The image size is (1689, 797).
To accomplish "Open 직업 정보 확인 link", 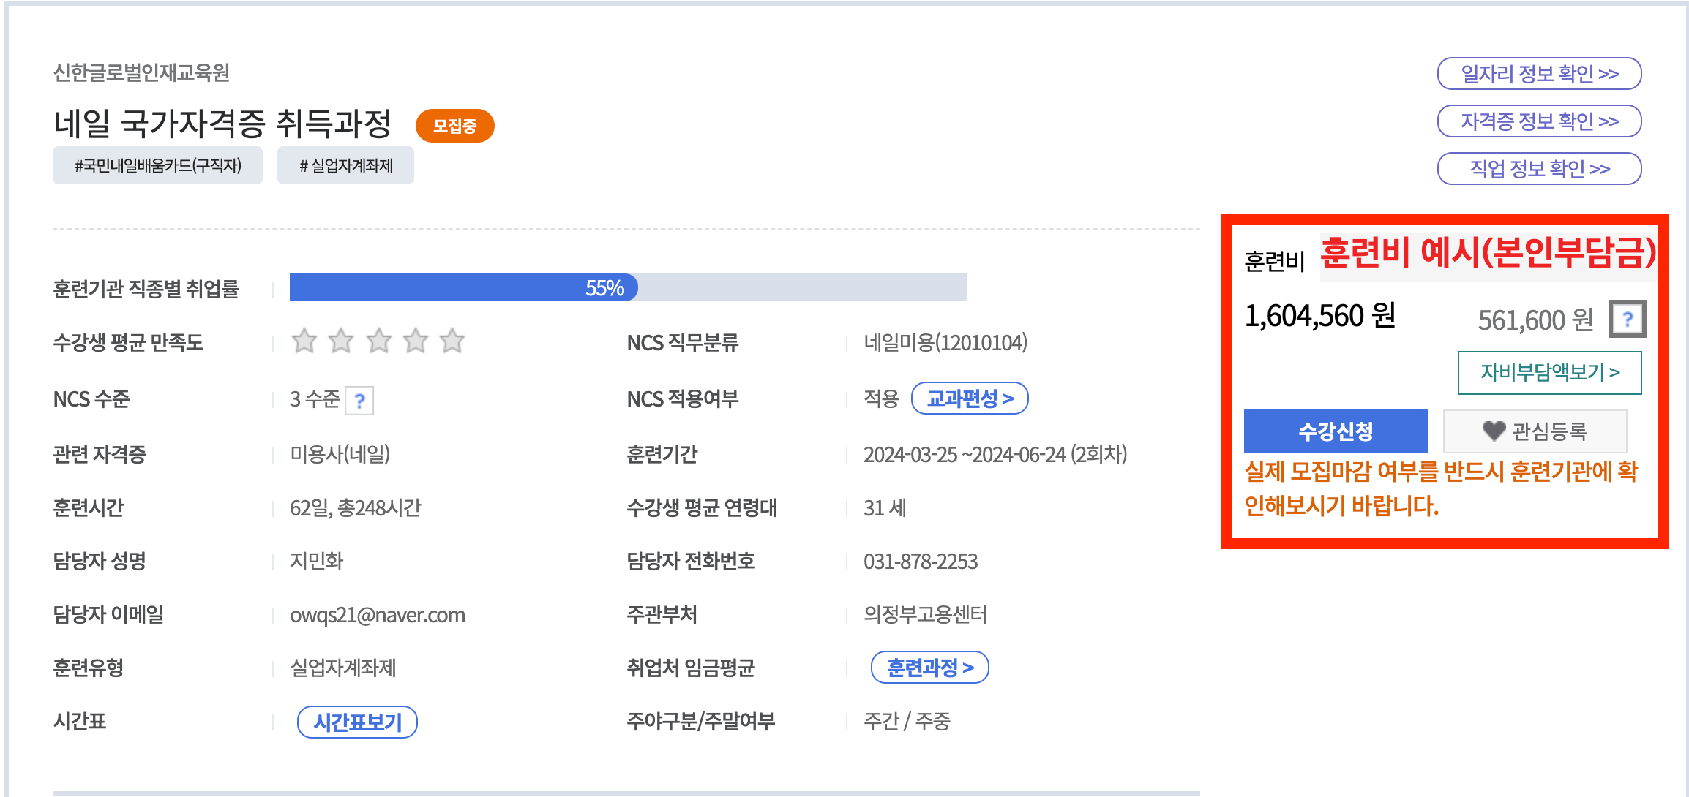I will click(1539, 169).
